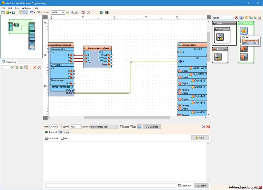Image resolution: width=263 pixels, height=190 pixels.
Task: Click the clear component filter icon
Action: (237, 18)
